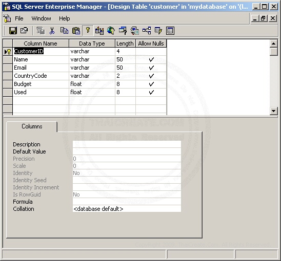
Task: Toggle Allow Nulls for CustomerID
Action: (x=151, y=52)
